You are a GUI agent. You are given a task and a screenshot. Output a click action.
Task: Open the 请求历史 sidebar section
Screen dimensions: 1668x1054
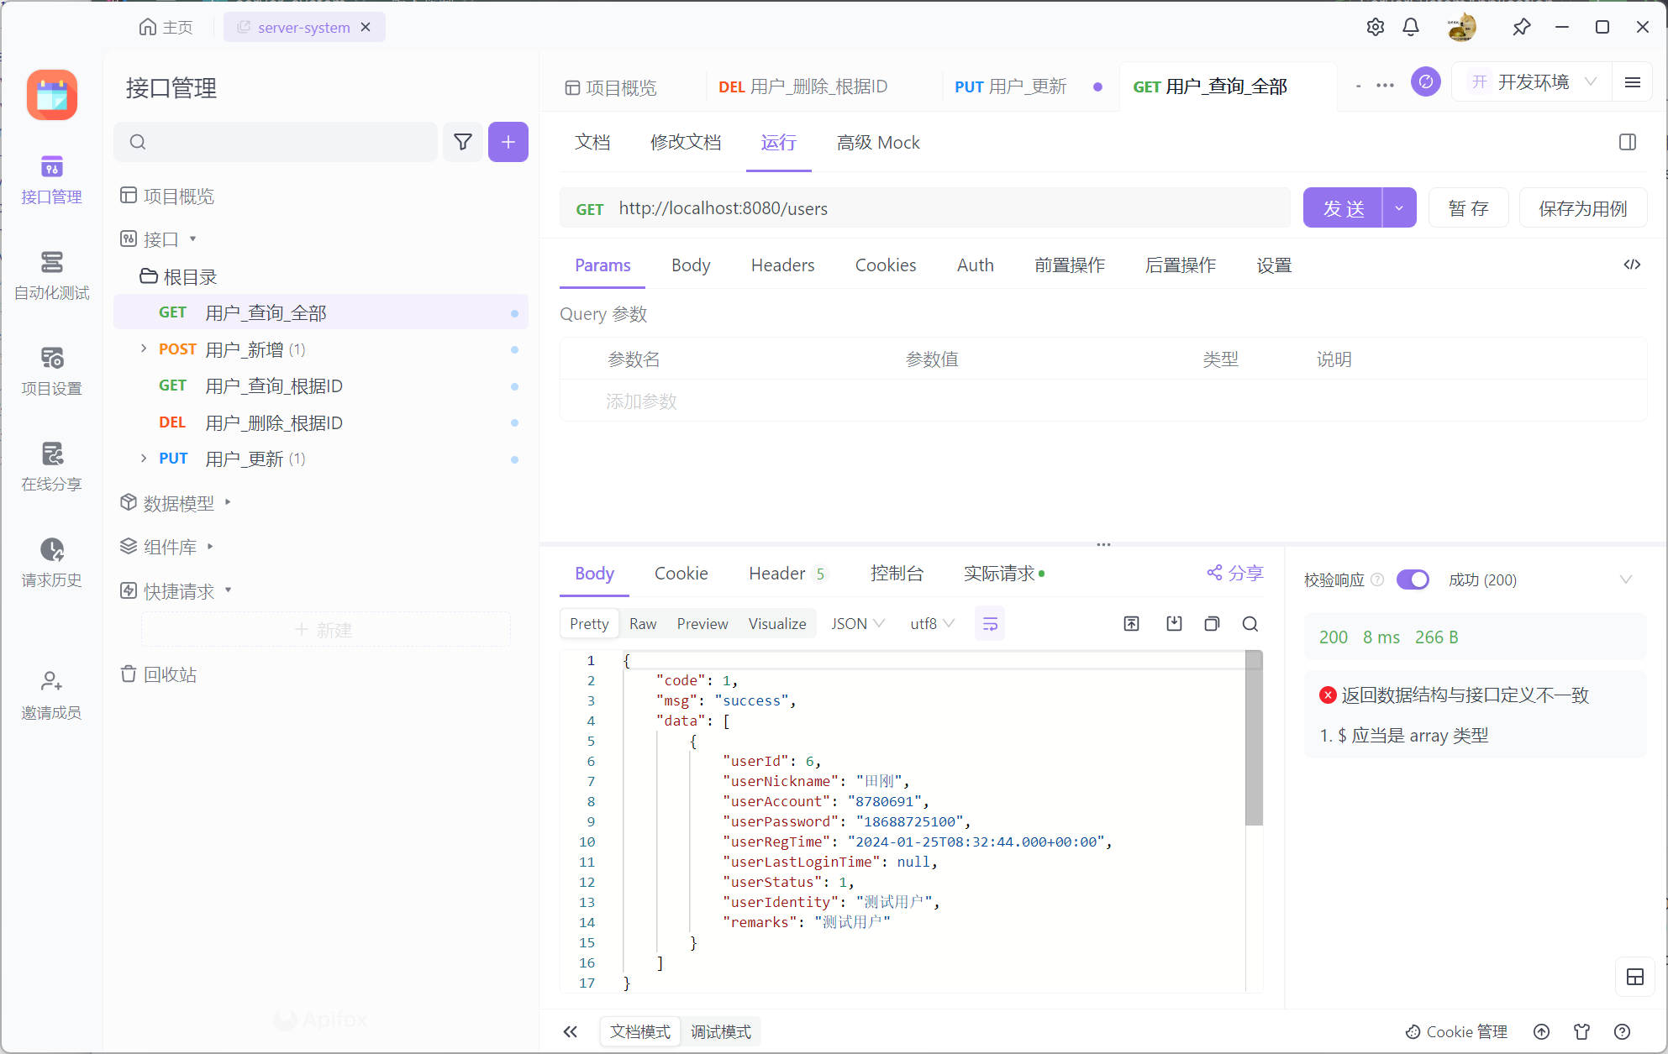pos(51,563)
